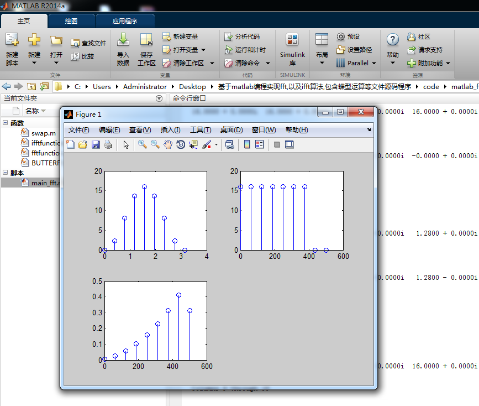
Task: Toggle the zoom in tool
Action: [143, 144]
